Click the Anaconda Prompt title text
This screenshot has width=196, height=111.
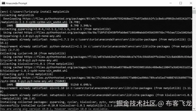click(16, 3)
